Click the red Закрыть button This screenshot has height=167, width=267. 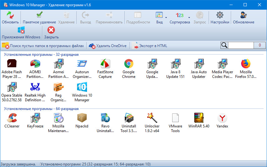pyautogui.click(x=51, y=32)
